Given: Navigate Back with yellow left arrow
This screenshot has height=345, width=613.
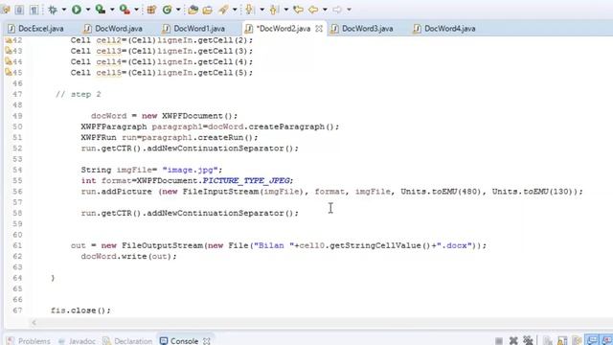Looking at the screenshot, I should (313, 10).
